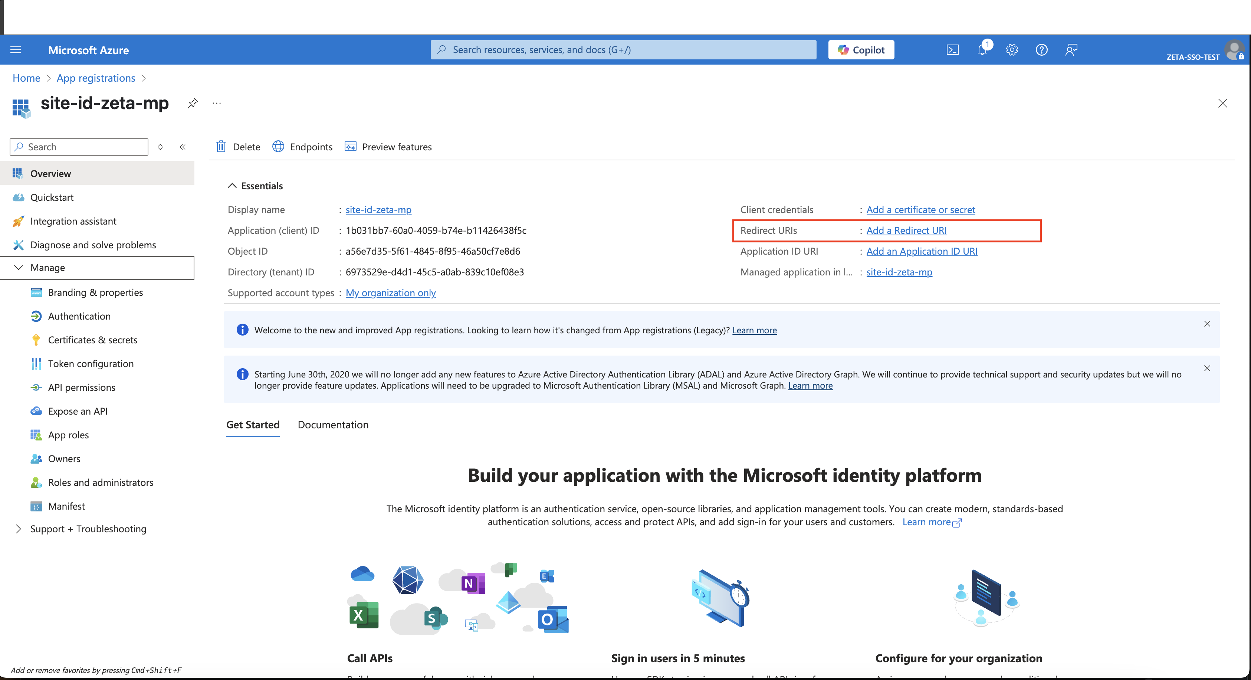Switch to the Documentation tab
This screenshot has width=1251, height=680.
pos(333,425)
